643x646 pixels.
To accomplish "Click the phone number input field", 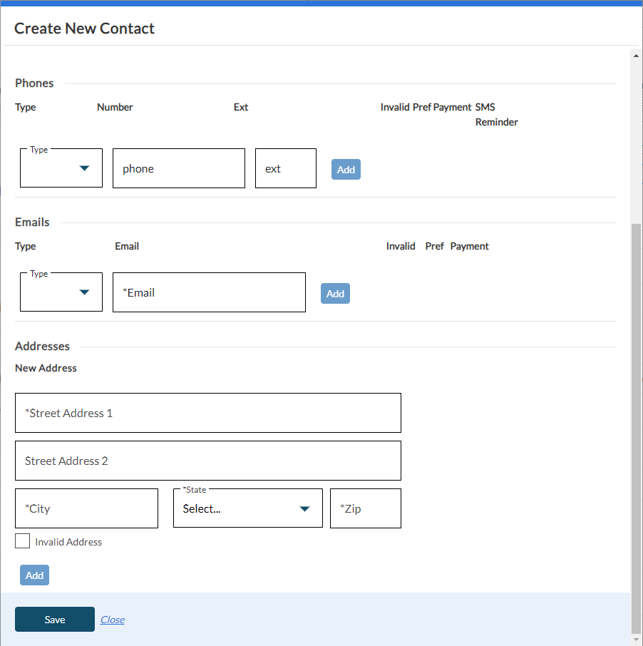I will tap(178, 168).
